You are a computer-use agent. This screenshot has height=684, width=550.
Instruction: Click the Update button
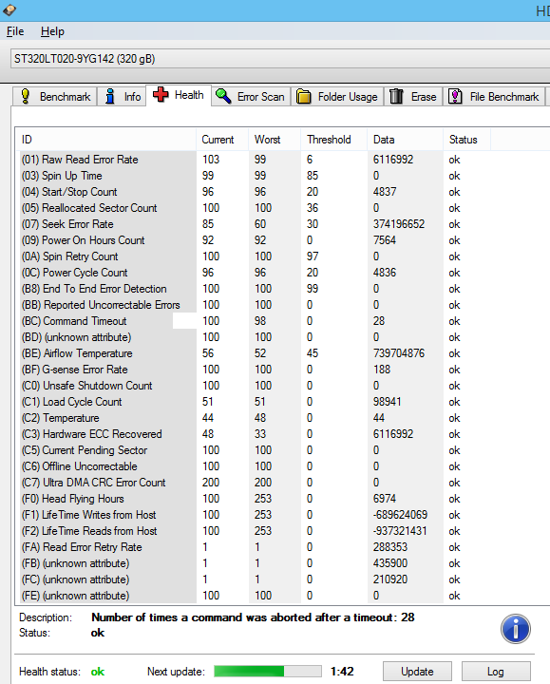coord(417,672)
